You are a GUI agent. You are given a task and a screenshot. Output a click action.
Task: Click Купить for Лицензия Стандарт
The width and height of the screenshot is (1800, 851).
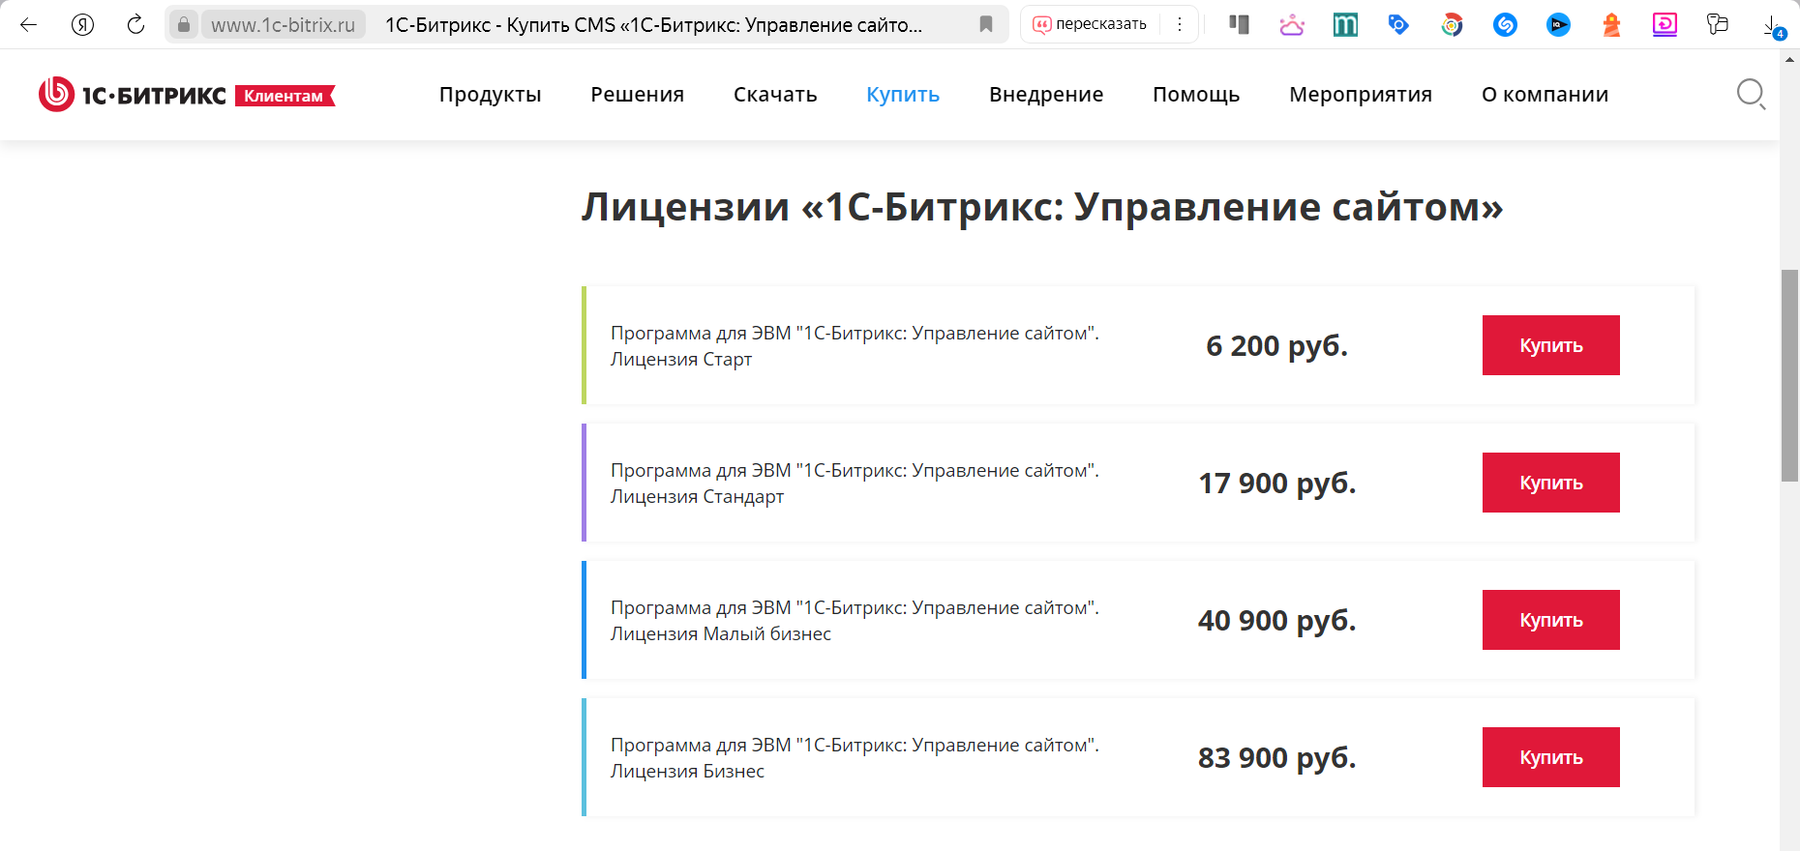[1550, 483]
